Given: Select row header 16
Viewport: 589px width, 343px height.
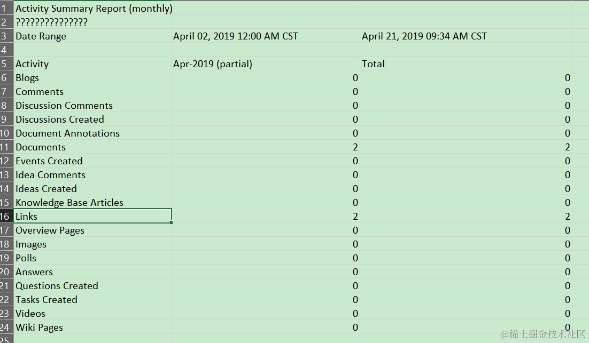Looking at the screenshot, I should pos(5,217).
